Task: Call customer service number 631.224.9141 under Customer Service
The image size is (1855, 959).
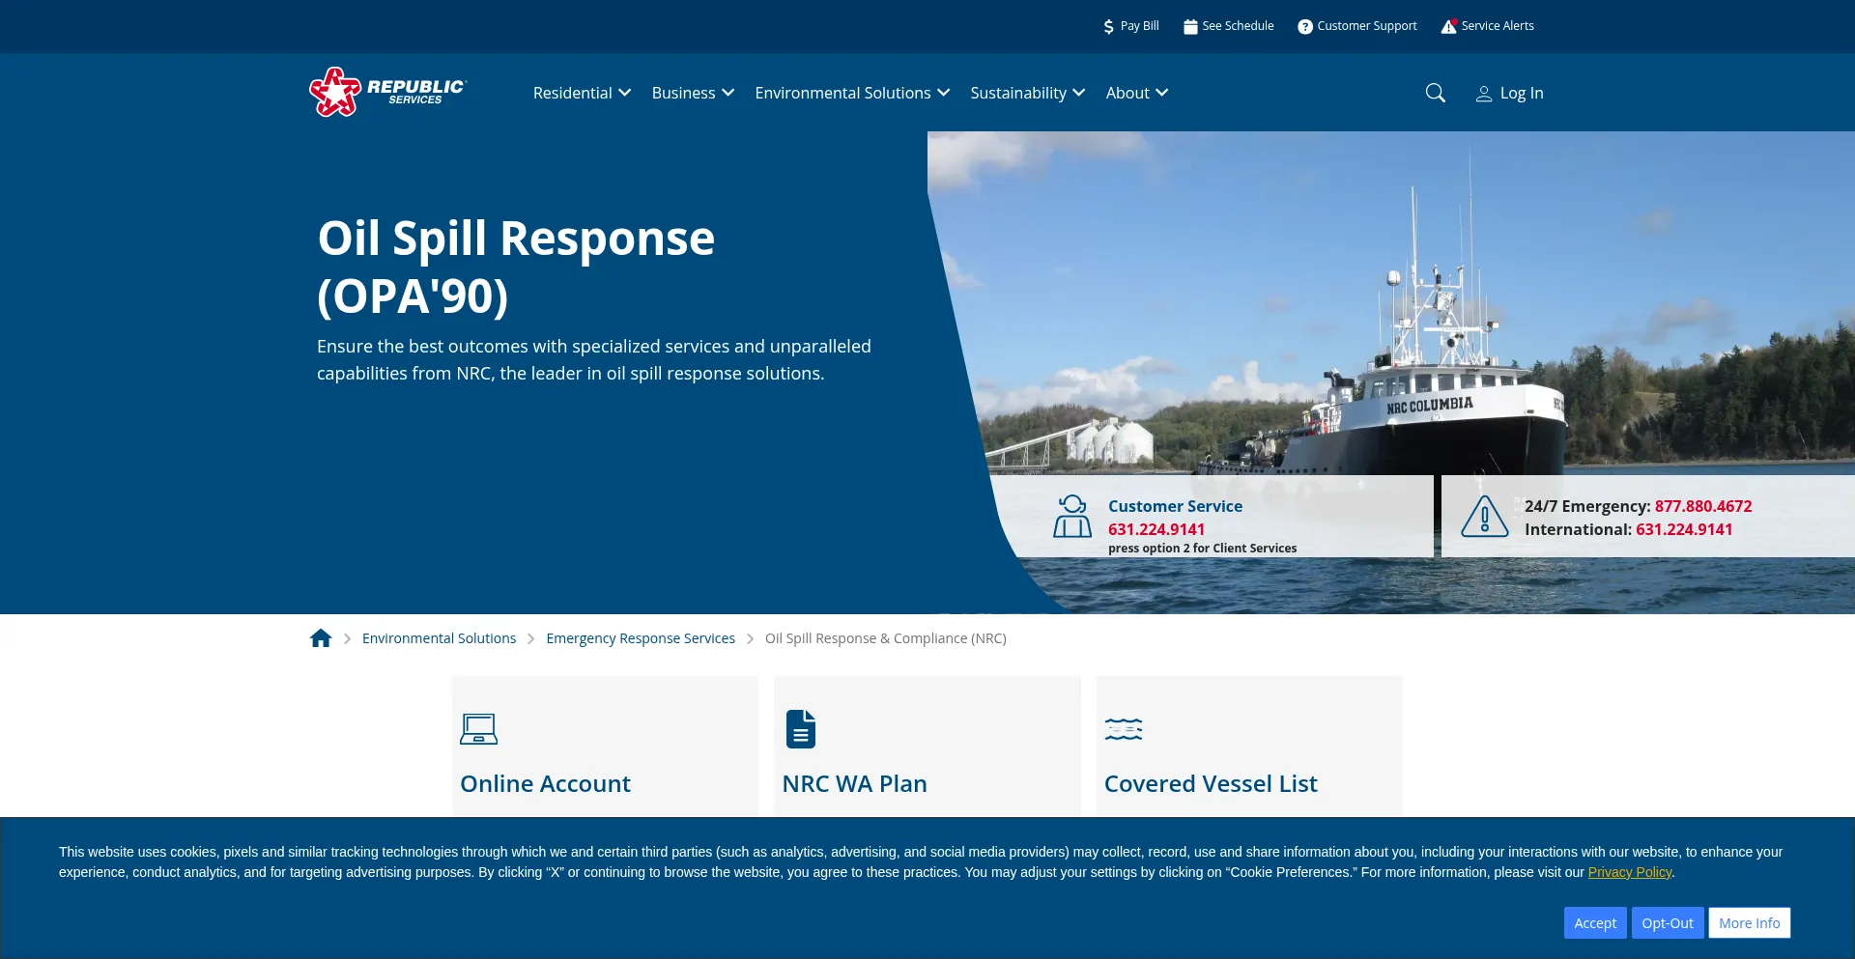Action: click(x=1156, y=529)
